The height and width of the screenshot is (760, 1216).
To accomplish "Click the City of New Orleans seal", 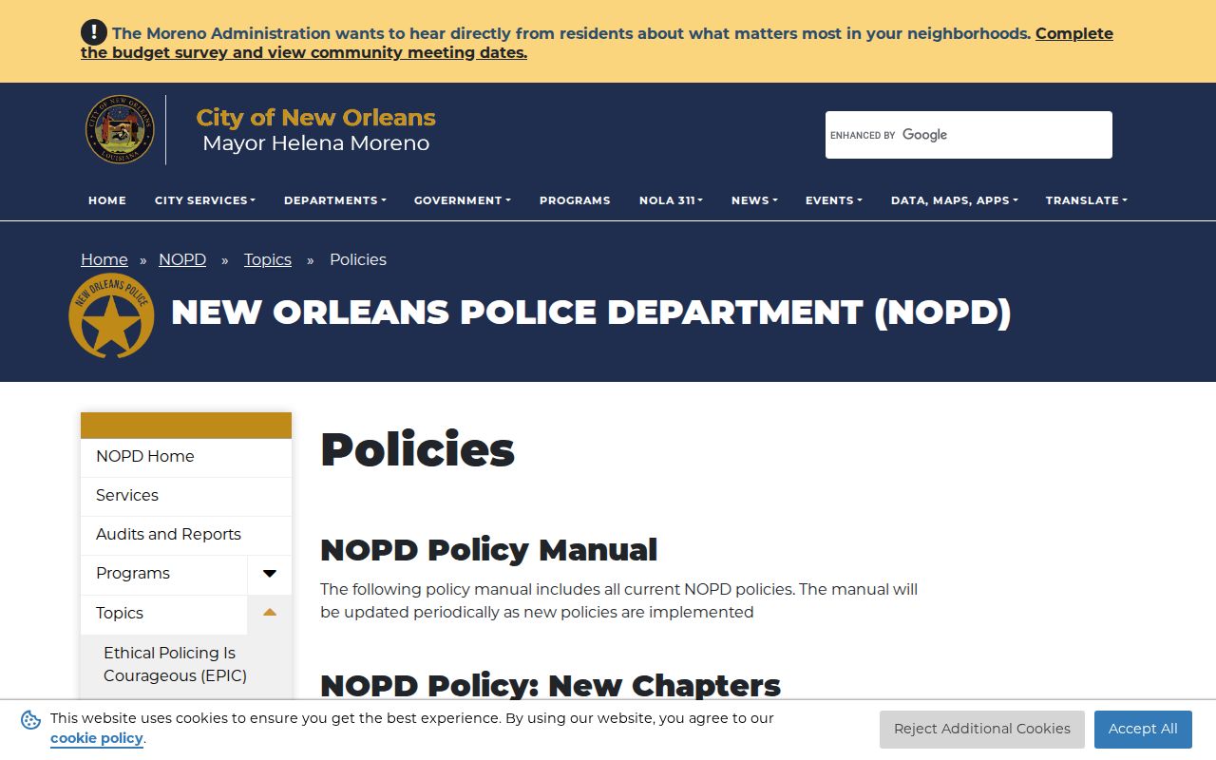I will (x=120, y=129).
